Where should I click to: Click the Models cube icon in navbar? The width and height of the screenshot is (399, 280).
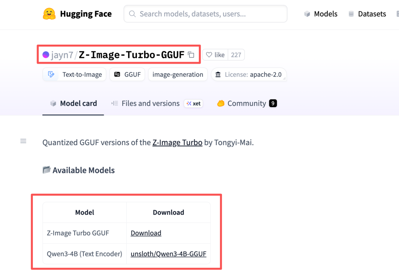[x=307, y=14]
